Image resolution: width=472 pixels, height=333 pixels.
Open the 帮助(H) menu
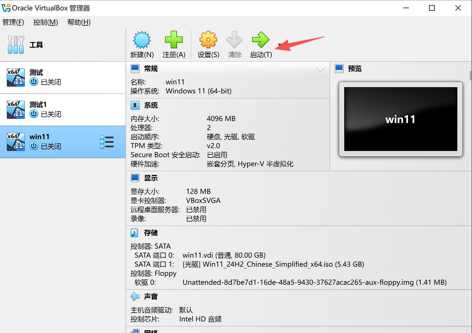[79, 22]
